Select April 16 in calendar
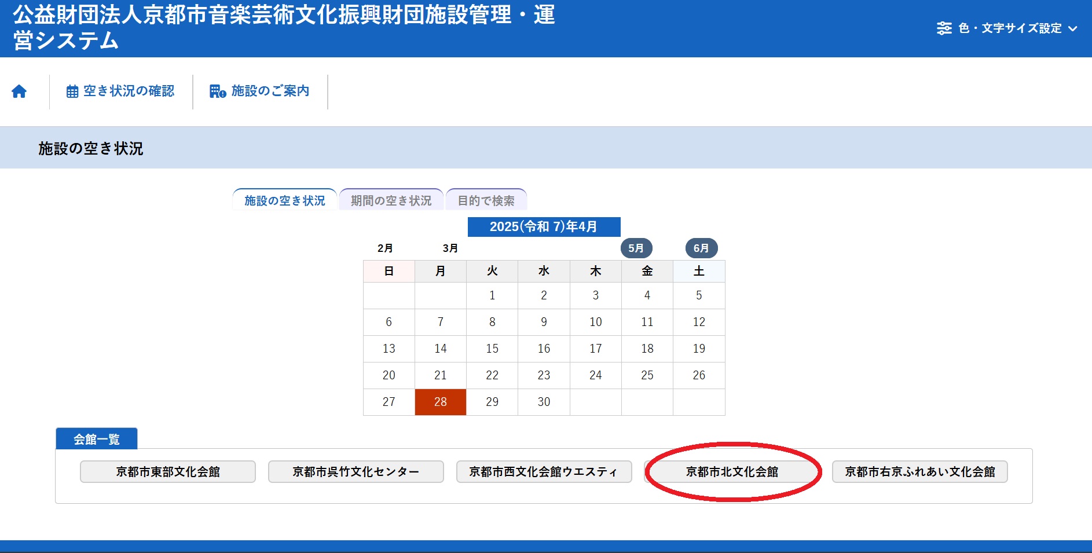The width and height of the screenshot is (1092, 553). pos(544,349)
